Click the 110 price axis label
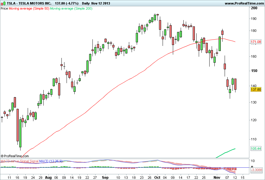The image size is (265, 180). point(253,139)
